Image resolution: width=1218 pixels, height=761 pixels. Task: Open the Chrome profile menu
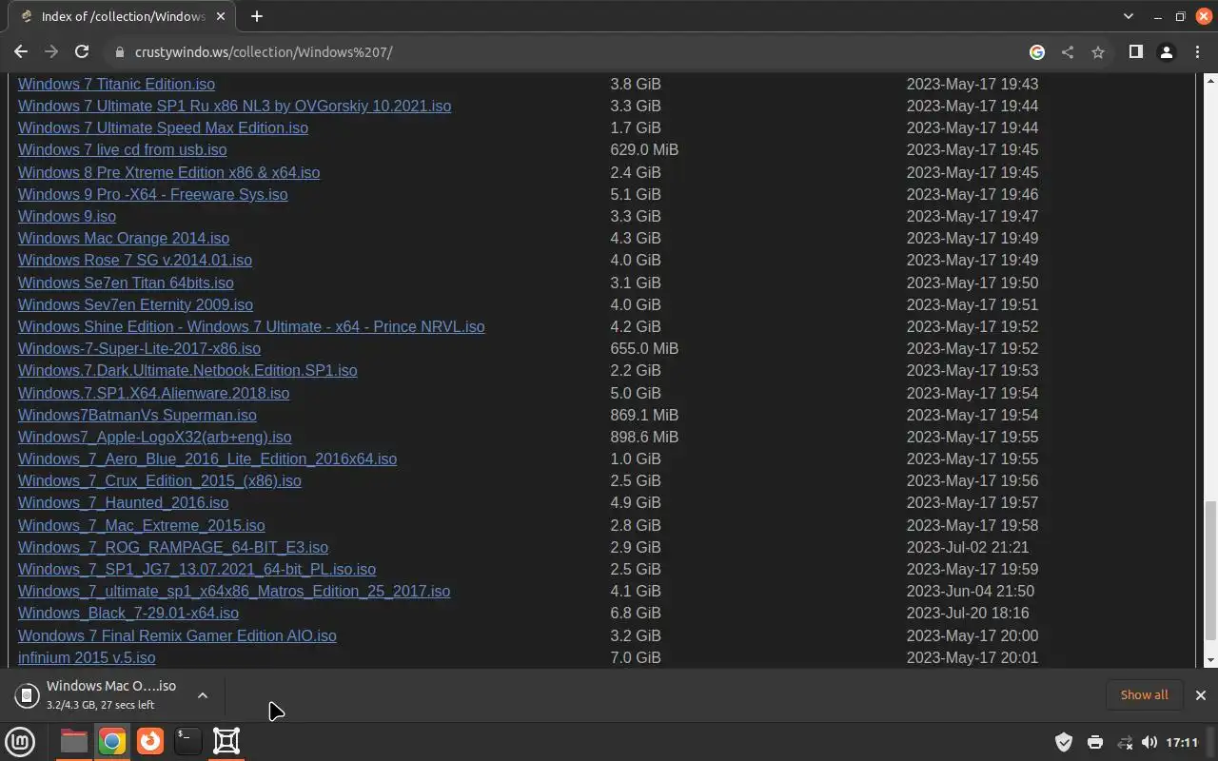(1166, 52)
